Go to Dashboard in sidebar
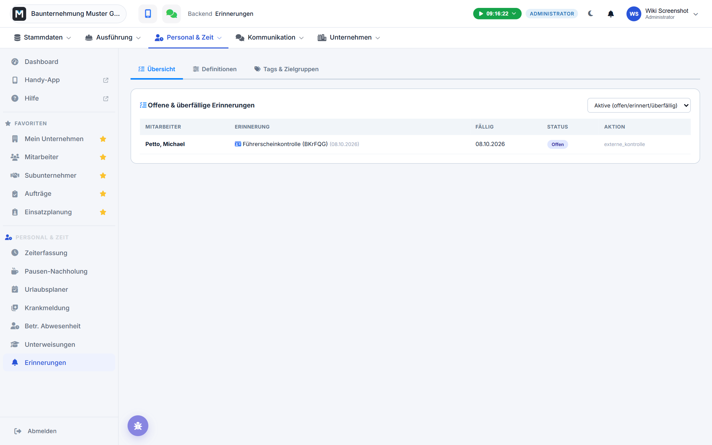Image resolution: width=712 pixels, height=445 pixels. [x=59, y=62]
